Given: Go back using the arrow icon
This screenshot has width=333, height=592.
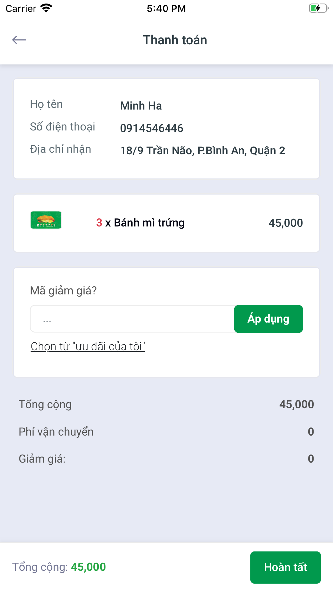Looking at the screenshot, I should pos(19,40).
